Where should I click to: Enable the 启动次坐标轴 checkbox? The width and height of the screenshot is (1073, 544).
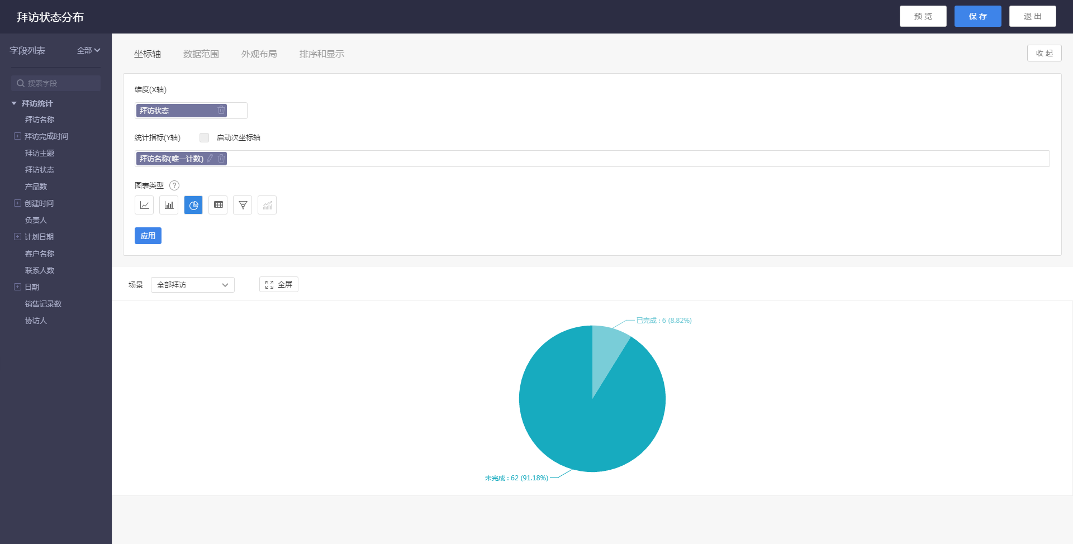(x=204, y=137)
